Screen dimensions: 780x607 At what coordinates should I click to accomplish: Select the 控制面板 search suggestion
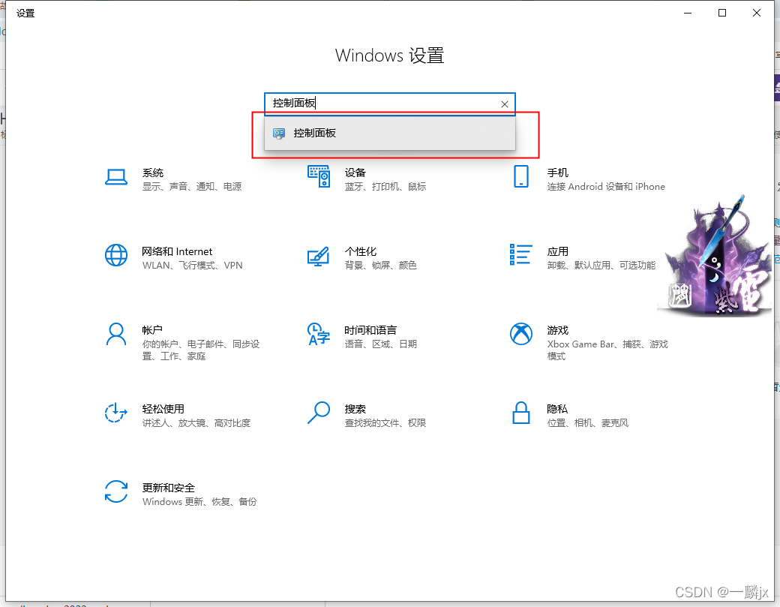point(389,133)
